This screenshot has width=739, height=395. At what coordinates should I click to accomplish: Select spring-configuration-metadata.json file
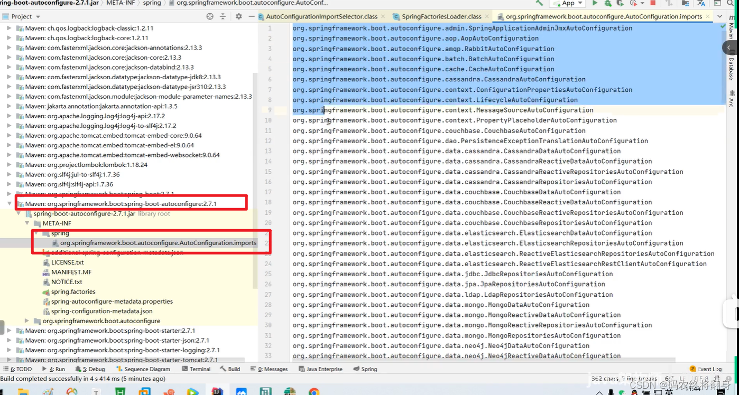click(x=101, y=311)
